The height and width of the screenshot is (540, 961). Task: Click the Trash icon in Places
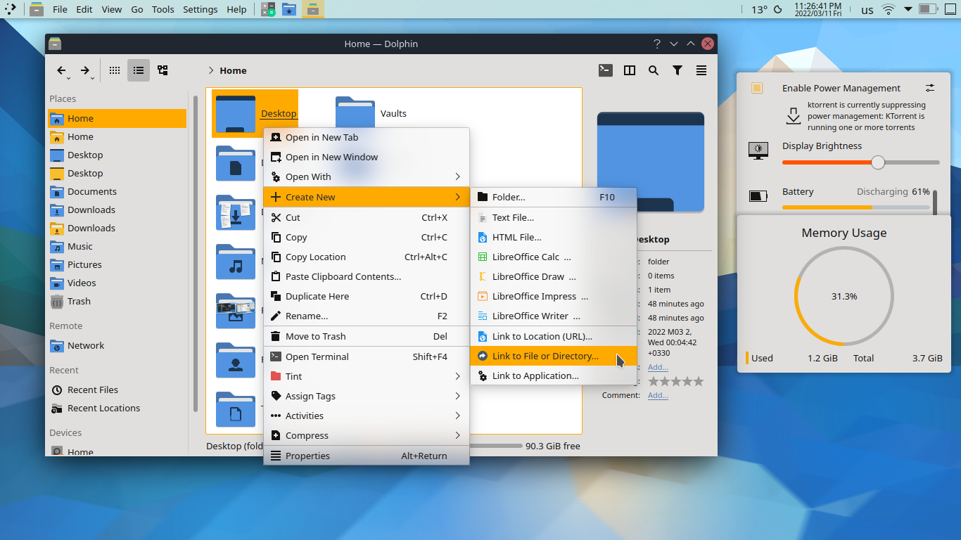coord(57,301)
